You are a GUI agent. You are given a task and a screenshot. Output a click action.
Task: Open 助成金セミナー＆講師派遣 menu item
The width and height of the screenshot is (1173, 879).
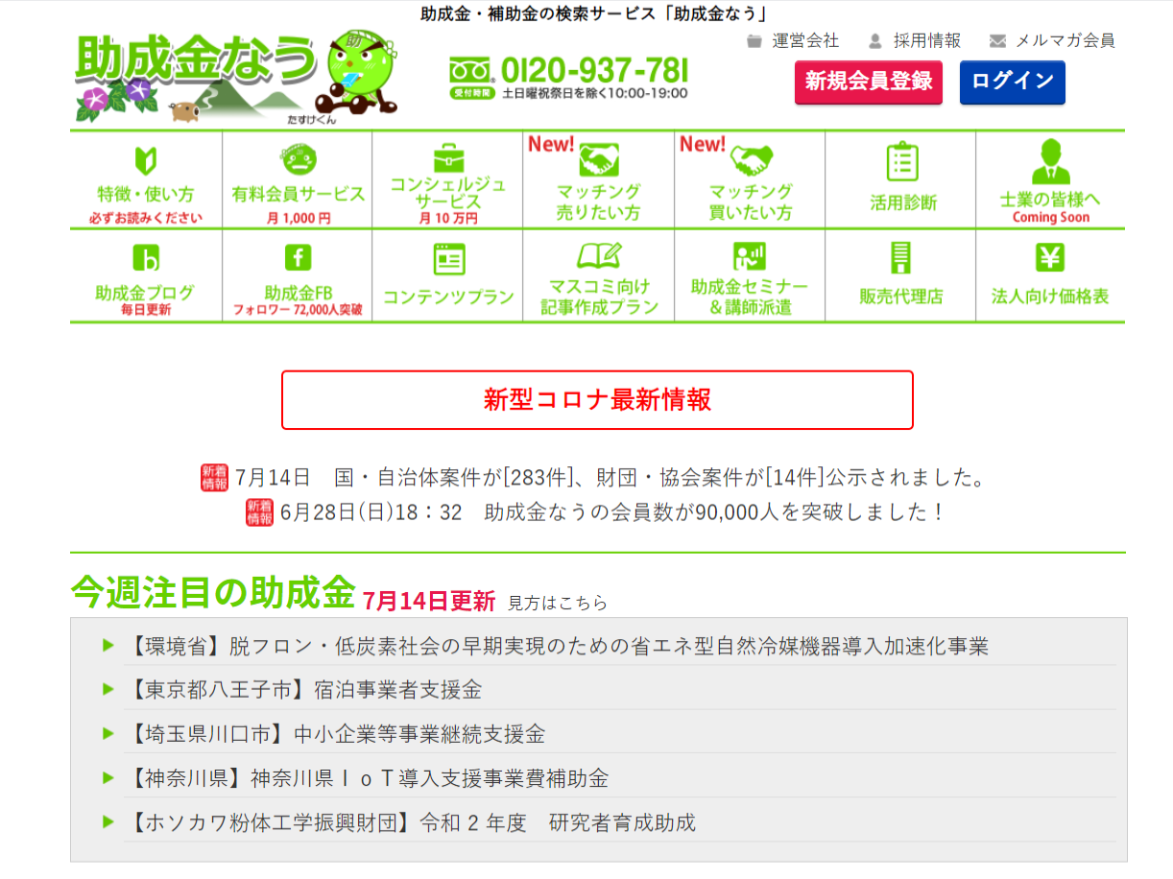[750, 275]
